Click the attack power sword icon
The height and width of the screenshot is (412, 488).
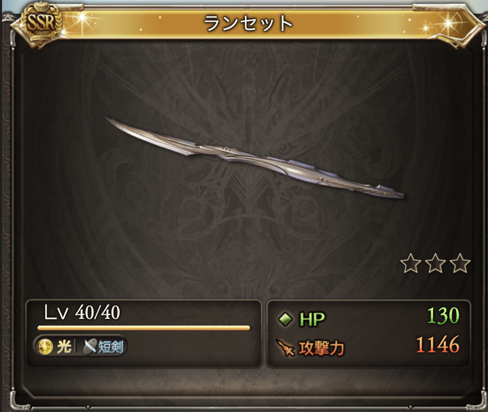(x=286, y=348)
